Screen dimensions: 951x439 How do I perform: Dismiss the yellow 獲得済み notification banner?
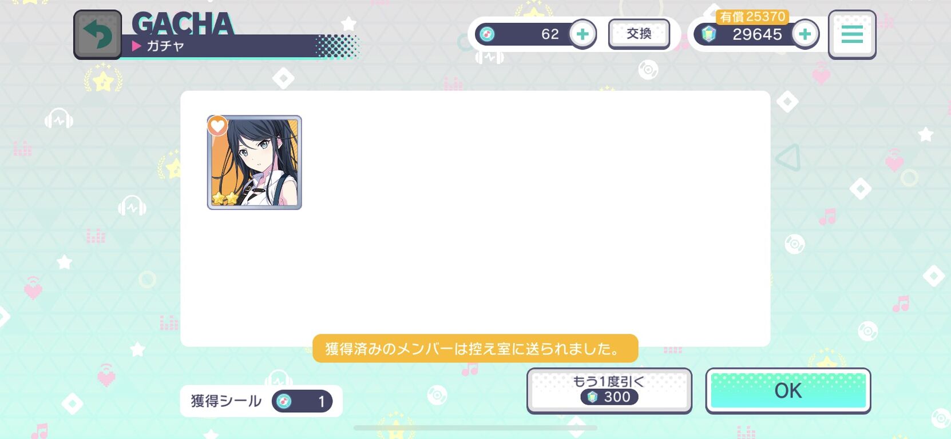click(475, 348)
